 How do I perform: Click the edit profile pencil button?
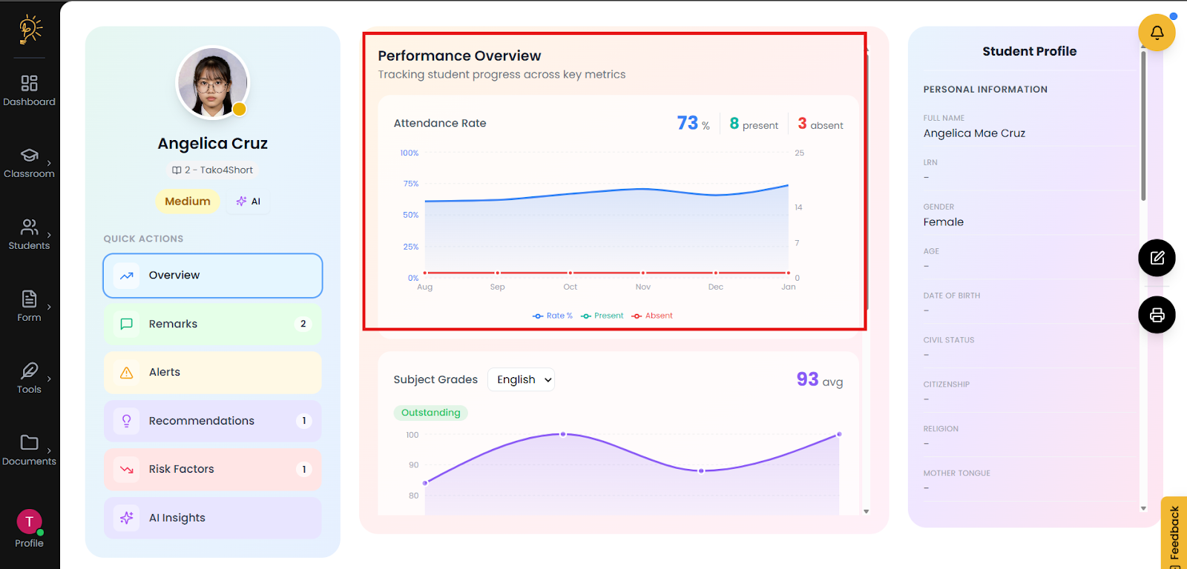pyautogui.click(x=1157, y=258)
